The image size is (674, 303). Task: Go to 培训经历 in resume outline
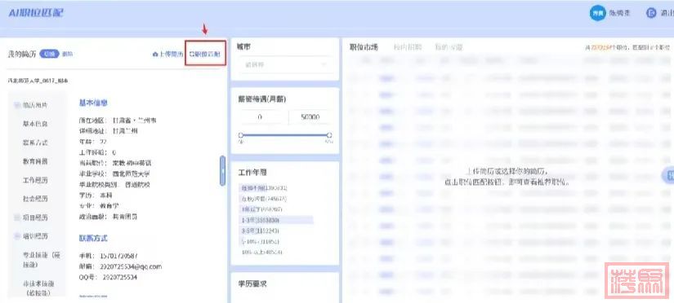[x=35, y=236]
